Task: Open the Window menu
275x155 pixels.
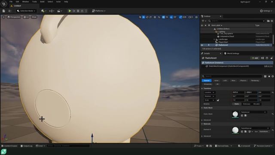Action: coord(26,2)
